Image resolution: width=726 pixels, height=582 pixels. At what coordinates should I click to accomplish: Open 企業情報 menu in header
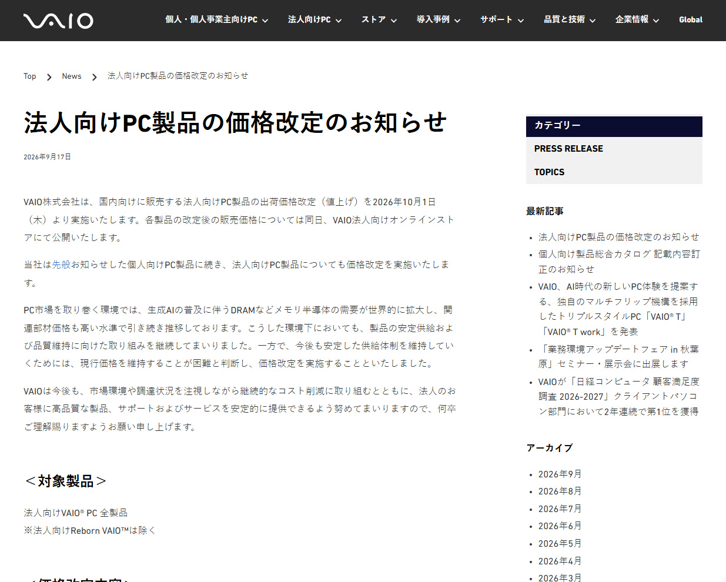632,19
